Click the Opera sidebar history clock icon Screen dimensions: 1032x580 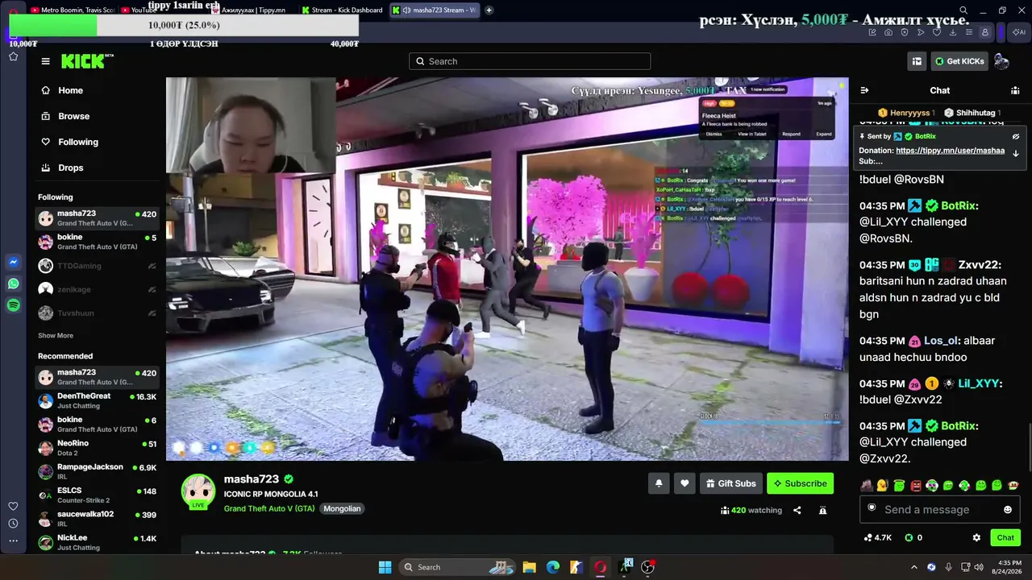pos(13,524)
